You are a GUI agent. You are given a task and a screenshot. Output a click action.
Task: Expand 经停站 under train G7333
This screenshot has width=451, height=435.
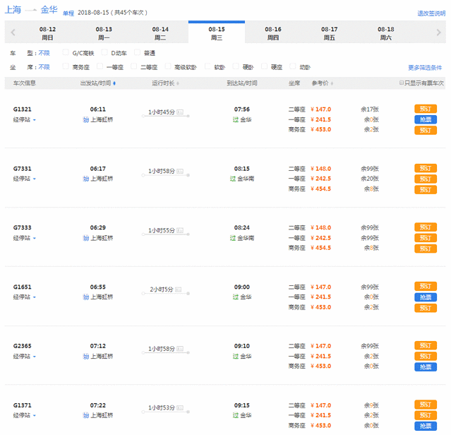25,238
